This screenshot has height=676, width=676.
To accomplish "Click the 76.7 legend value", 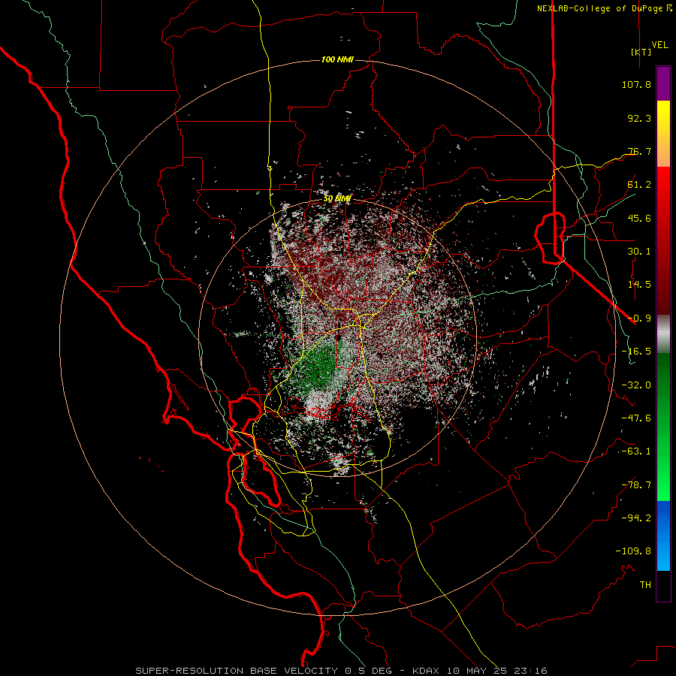I will coord(639,151).
